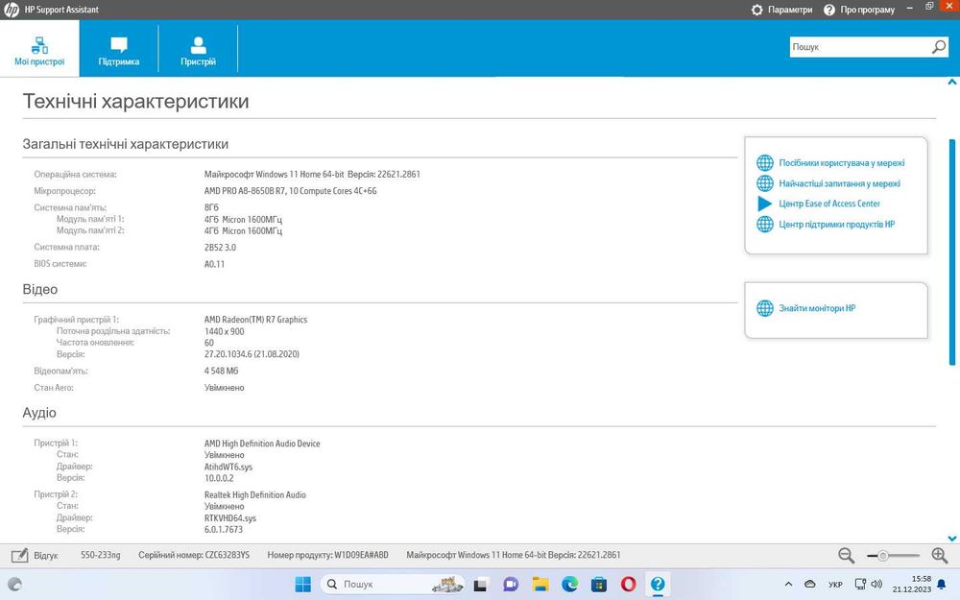Open Центр Ease of Access Center link
The height and width of the screenshot is (600, 960).
pyautogui.click(x=829, y=204)
